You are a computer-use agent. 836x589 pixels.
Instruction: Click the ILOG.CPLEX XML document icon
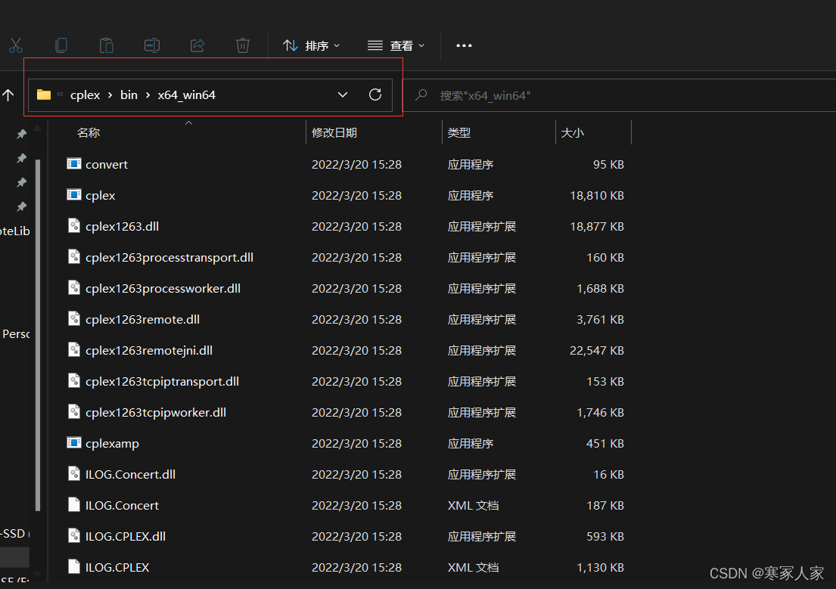click(x=74, y=566)
